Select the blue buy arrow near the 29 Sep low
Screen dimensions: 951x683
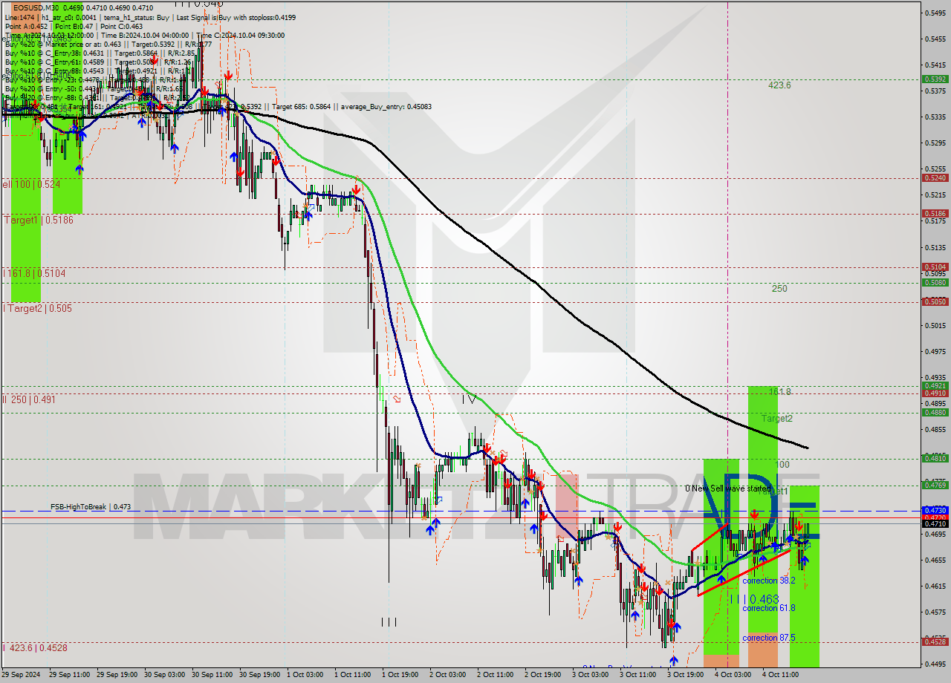click(x=79, y=169)
